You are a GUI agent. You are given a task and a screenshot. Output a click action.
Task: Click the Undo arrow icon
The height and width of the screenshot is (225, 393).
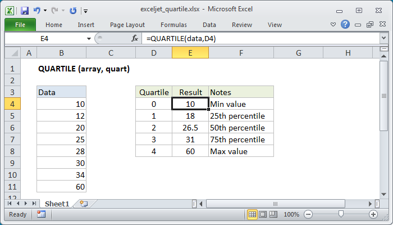coord(37,10)
